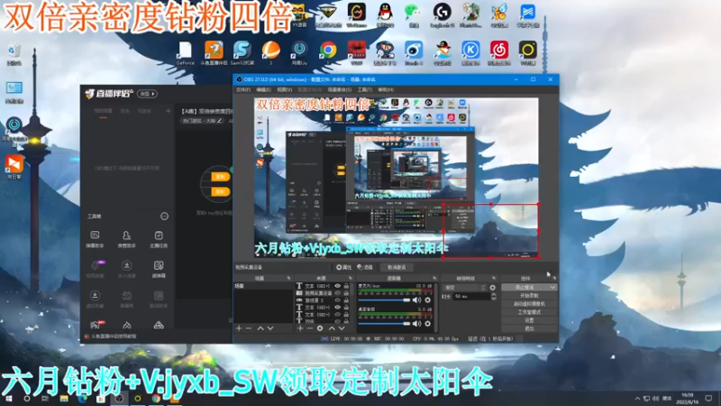Image resolution: width=721 pixels, height=406 pixels.
Task: Toggle lock for 视频采集设备 source
Action: [346, 293]
